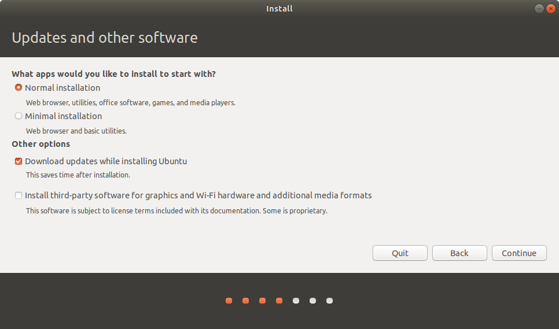Go back with the Back button
Image resolution: width=559 pixels, height=329 pixels.
tap(459, 253)
